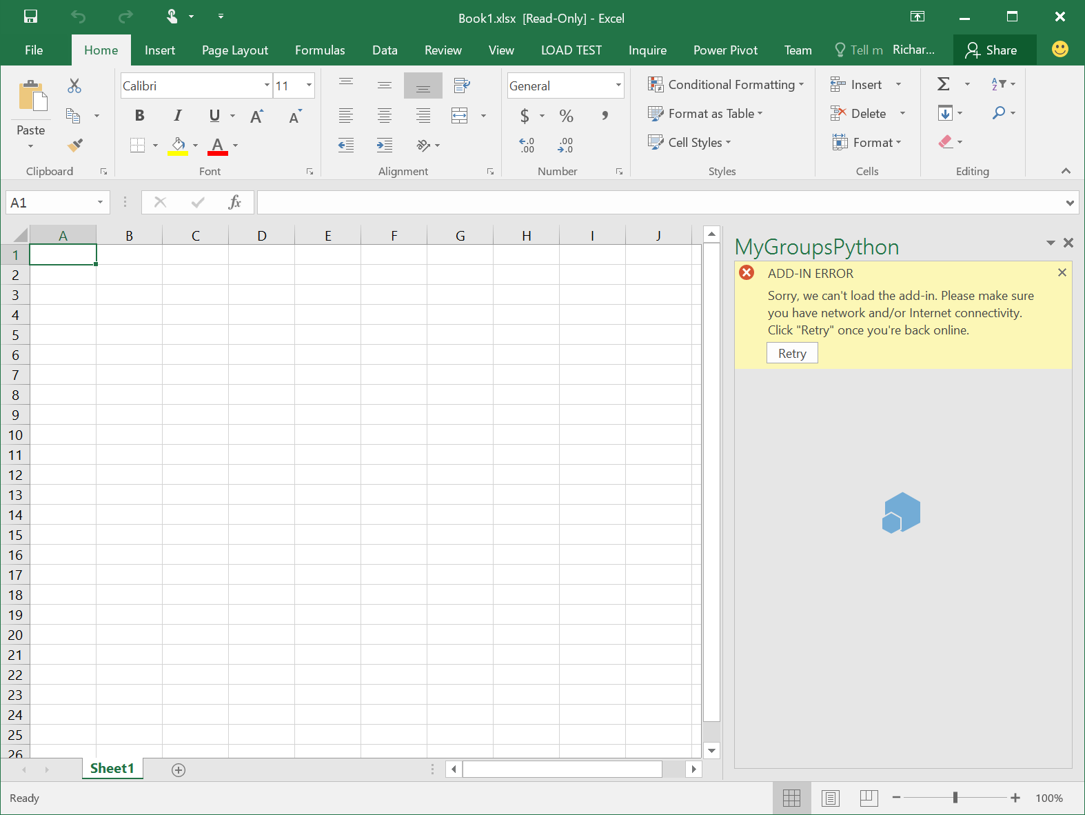Toggle Align Right for cells
This screenshot has height=815, width=1085.
423,115
